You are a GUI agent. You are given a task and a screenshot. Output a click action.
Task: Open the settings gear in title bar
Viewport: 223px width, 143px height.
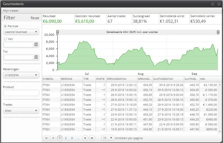(x=213, y=4)
